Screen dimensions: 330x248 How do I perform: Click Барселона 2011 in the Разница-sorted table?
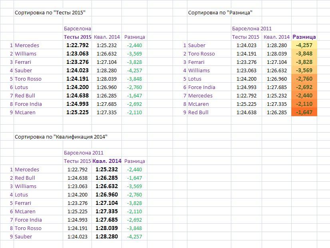(252, 29)
